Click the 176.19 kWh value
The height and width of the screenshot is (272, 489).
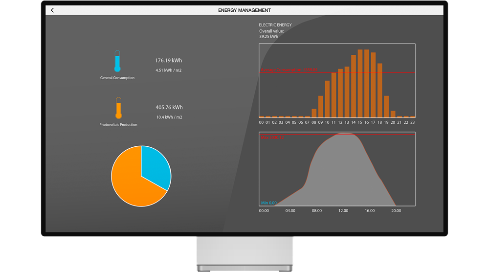pyautogui.click(x=168, y=61)
